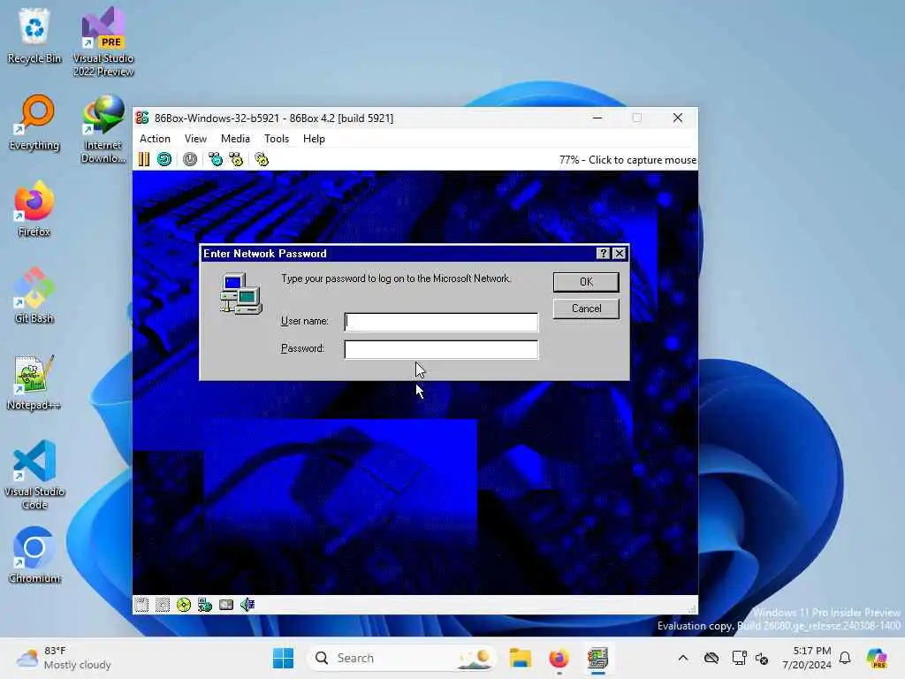
Task: Open File Explorer from taskbar
Action: coord(520,658)
